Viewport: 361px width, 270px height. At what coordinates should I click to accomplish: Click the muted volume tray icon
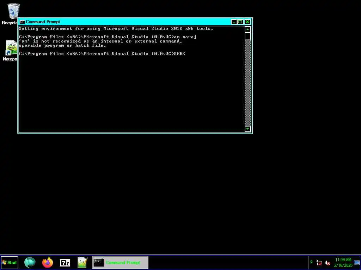click(x=327, y=263)
